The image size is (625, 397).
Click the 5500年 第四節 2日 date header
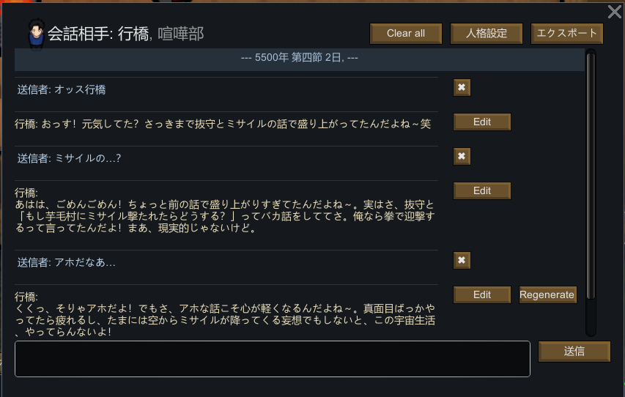click(x=299, y=58)
